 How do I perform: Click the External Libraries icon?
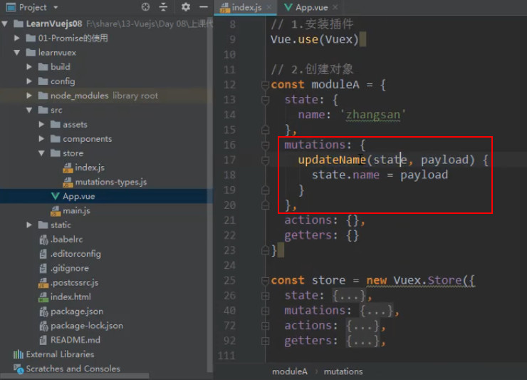click(x=18, y=354)
